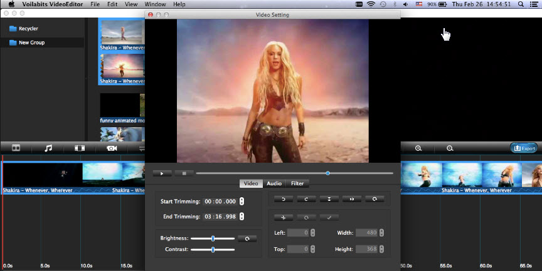The height and width of the screenshot is (271, 542).
Task: Click the camera snapshot icon in toolbar
Action: [112, 148]
